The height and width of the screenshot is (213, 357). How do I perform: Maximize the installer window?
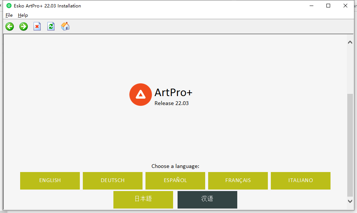(328, 6)
